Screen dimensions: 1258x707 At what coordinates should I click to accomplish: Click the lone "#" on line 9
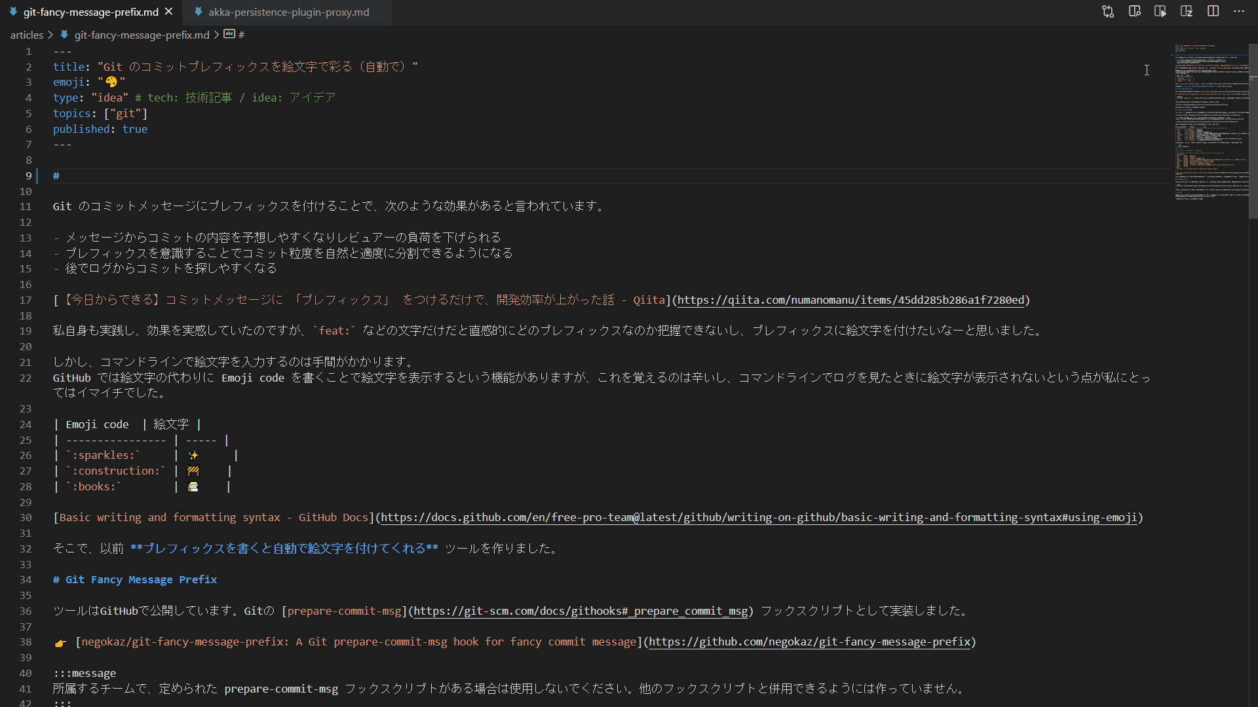tap(56, 175)
